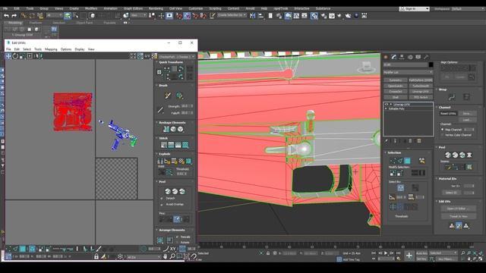
Task: Click the object name field in command panel
Action: (x=406, y=64)
